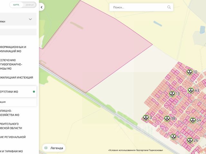Click the search magnifier icon
The height and width of the screenshot is (154, 206).
(169, 7)
